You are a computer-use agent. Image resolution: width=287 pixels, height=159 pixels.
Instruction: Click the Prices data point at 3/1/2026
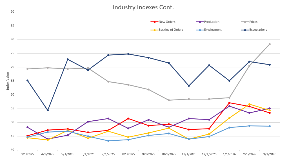(x=270, y=44)
